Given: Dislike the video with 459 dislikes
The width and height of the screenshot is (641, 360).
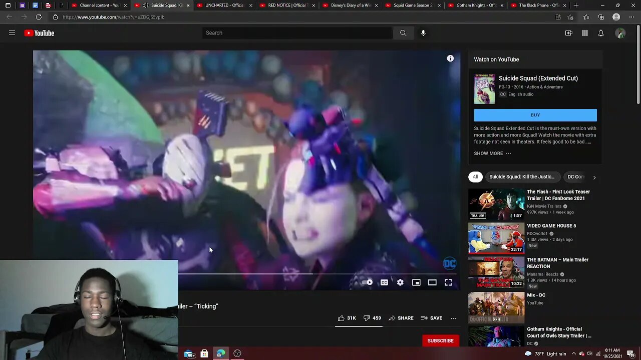Looking at the screenshot, I should pyautogui.click(x=372, y=318).
